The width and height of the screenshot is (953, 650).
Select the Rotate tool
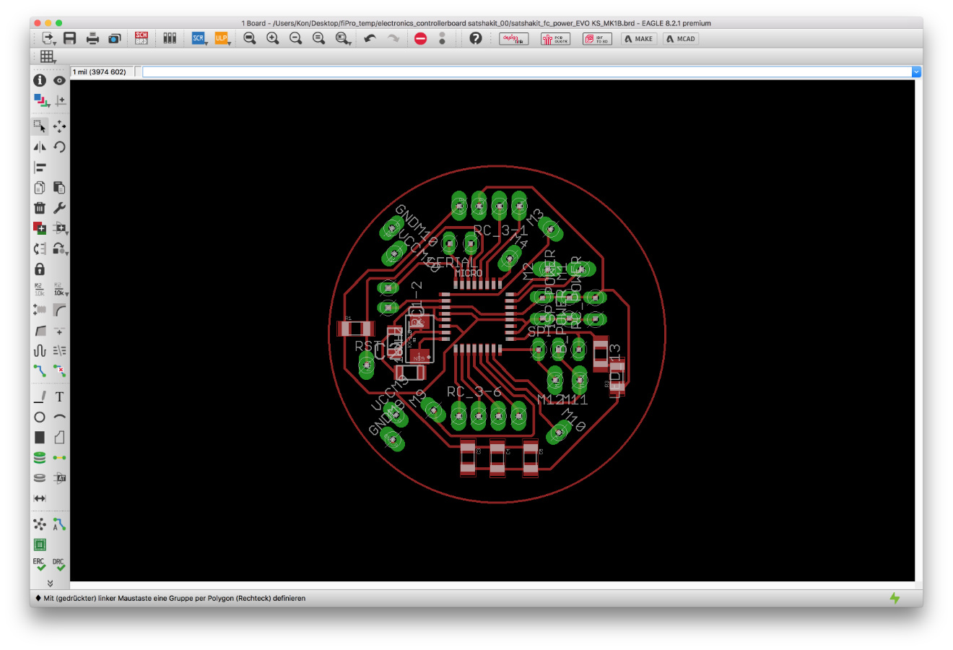pyautogui.click(x=59, y=147)
